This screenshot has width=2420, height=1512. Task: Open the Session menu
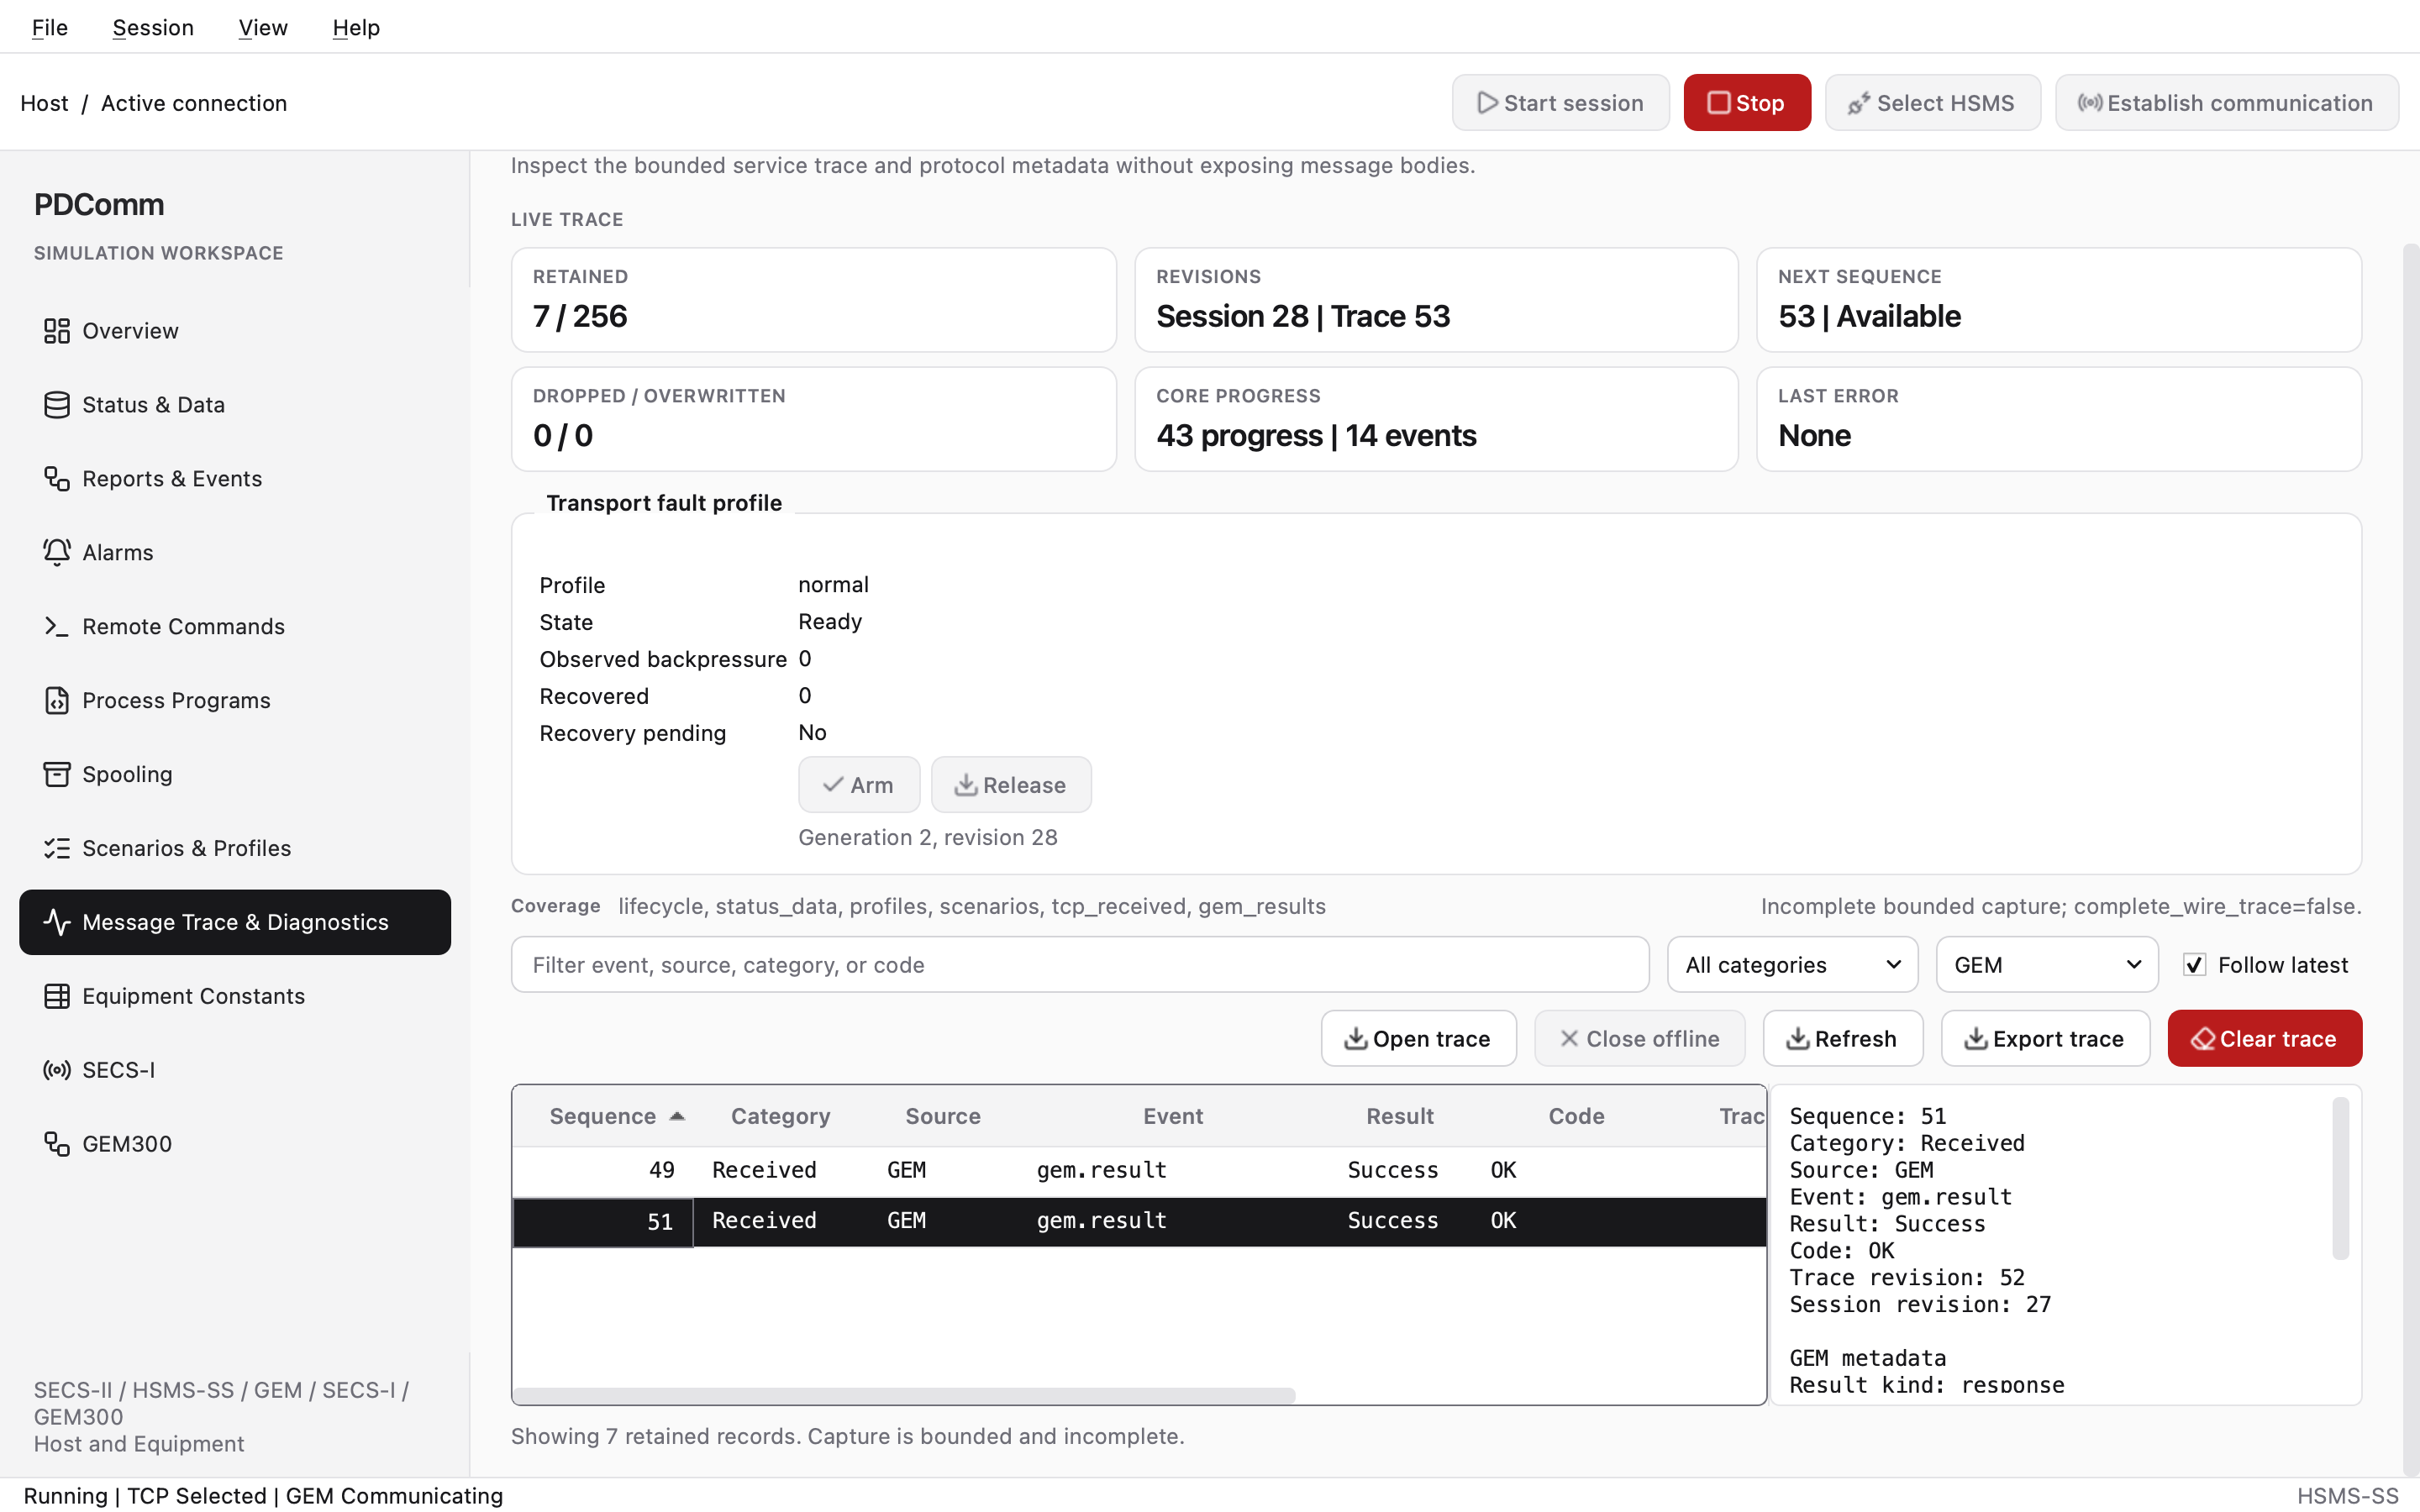[153, 28]
